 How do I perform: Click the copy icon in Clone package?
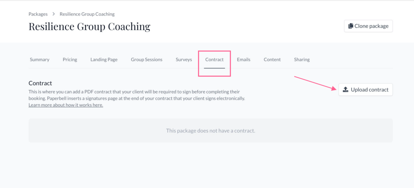point(351,26)
